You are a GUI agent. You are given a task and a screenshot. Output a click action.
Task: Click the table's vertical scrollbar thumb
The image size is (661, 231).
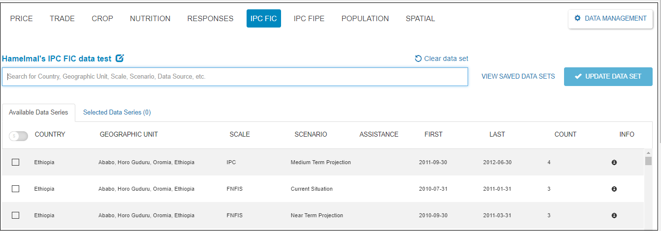point(648,161)
